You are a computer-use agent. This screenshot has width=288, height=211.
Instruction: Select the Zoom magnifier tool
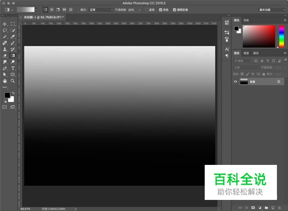pyautogui.click(x=13, y=81)
